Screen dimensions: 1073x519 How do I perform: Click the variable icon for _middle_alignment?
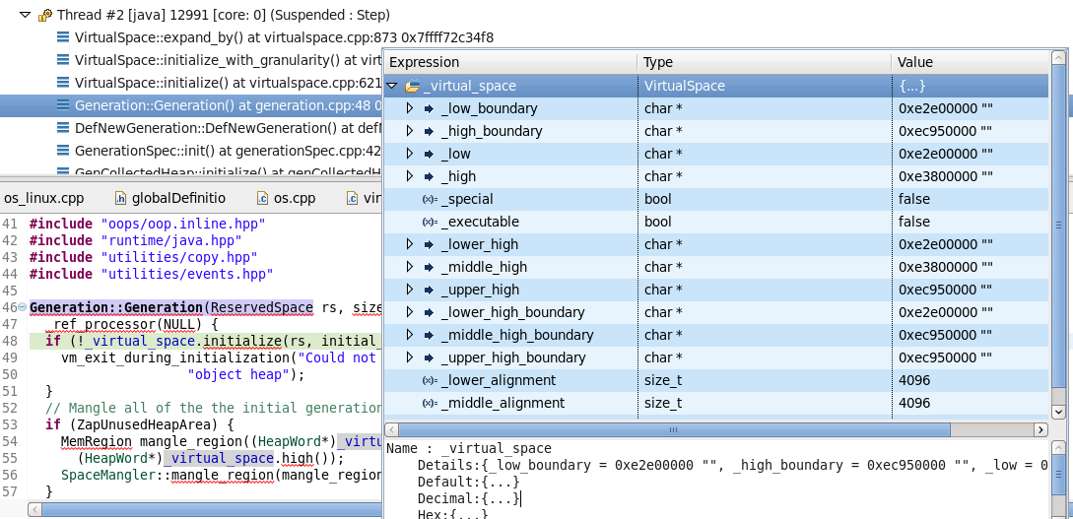[x=429, y=403]
